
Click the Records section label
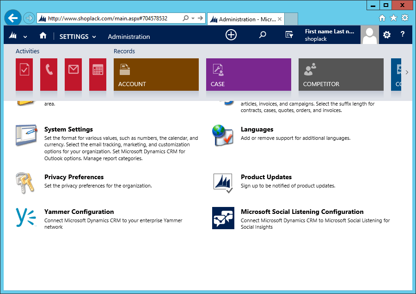click(124, 51)
